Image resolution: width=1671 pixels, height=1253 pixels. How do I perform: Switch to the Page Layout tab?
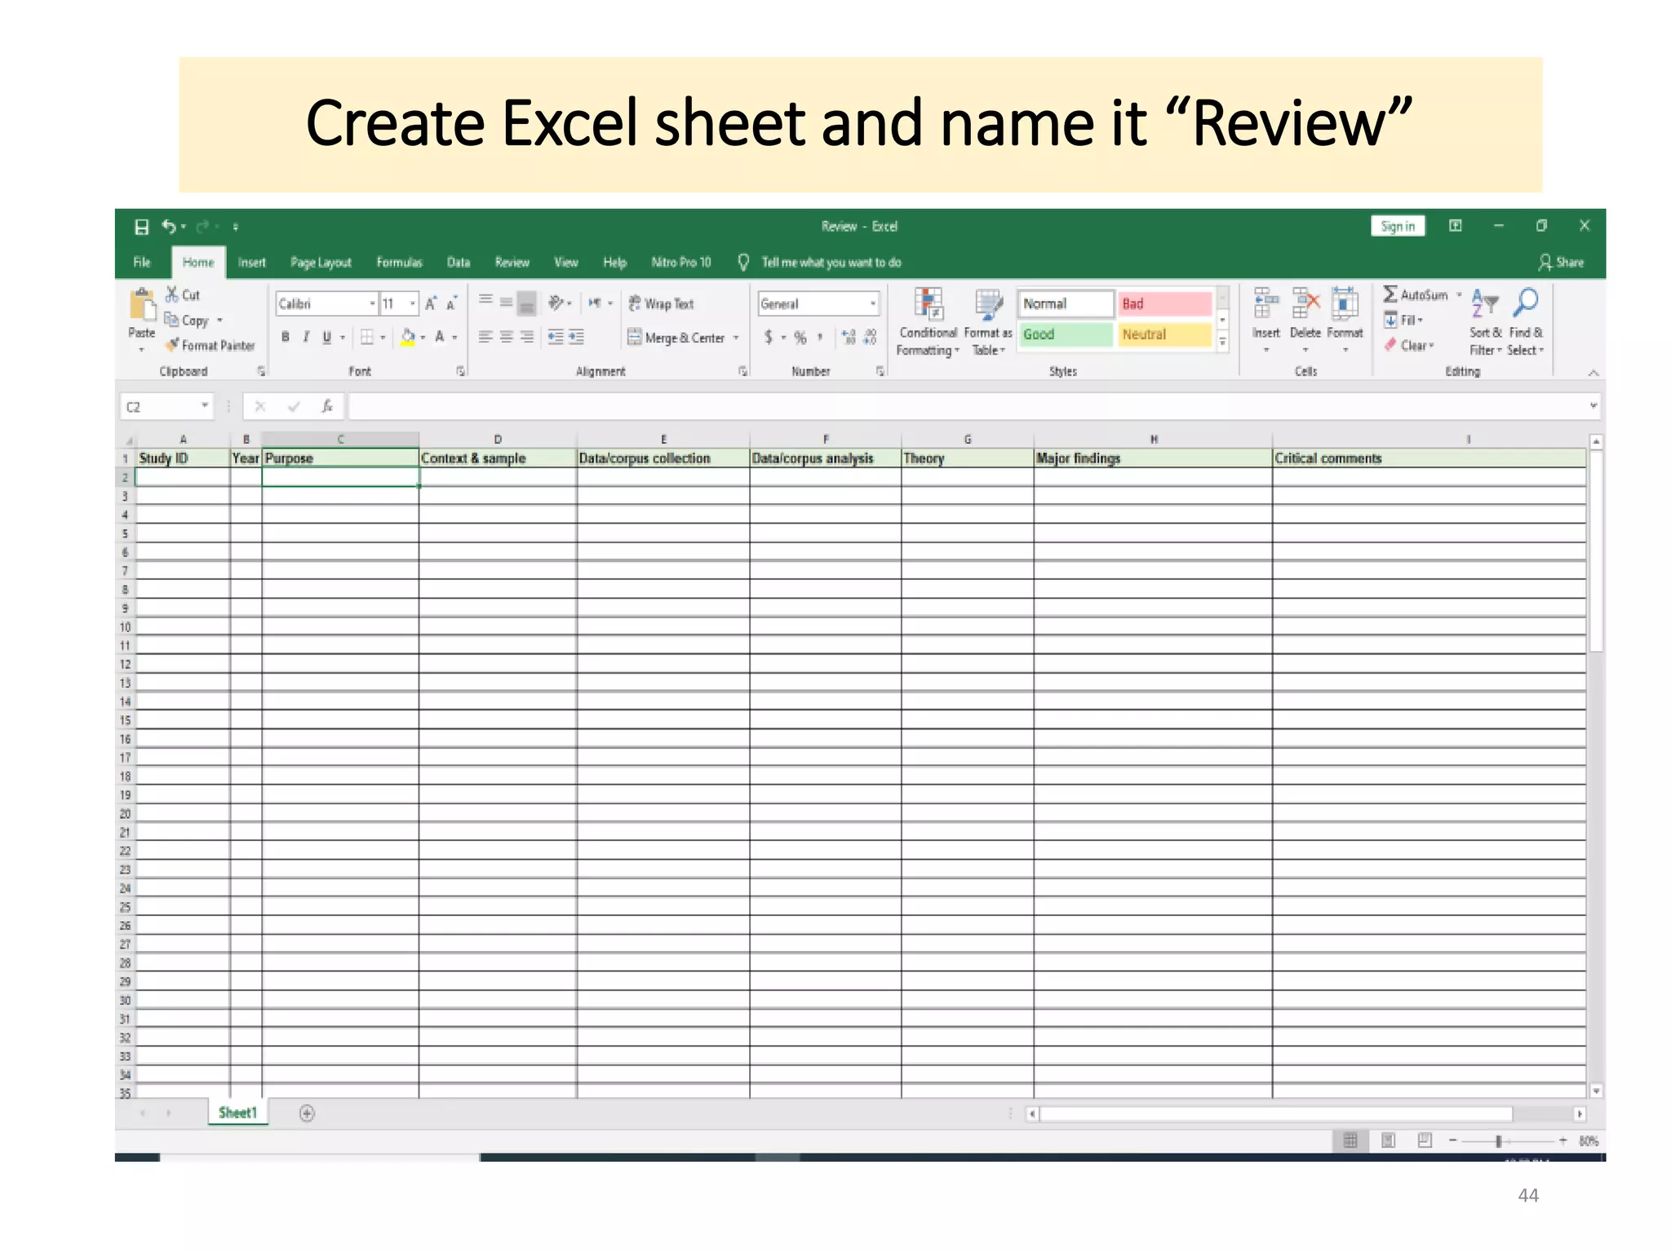pos(321,262)
